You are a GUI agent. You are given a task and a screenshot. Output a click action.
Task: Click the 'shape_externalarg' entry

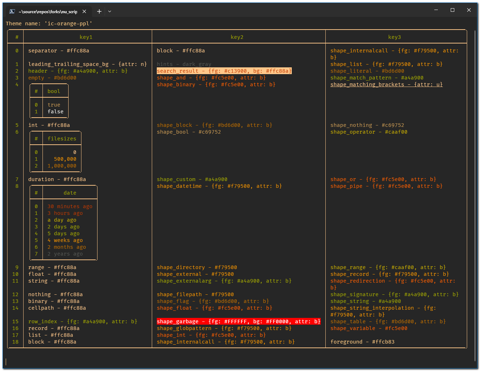click(224, 281)
